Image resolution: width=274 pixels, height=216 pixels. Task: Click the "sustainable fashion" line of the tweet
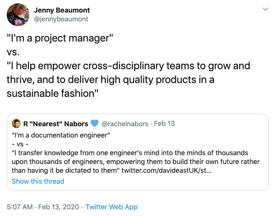pyautogui.click(x=53, y=93)
